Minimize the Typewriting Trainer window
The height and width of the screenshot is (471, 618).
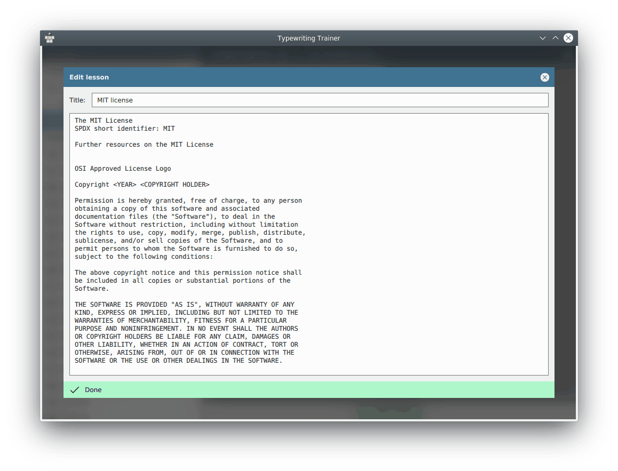coord(543,38)
